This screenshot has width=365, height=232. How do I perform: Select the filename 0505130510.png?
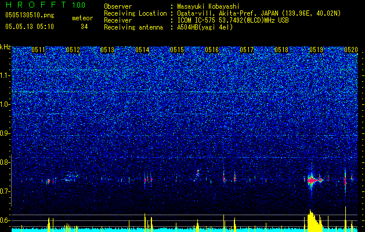[30, 15]
